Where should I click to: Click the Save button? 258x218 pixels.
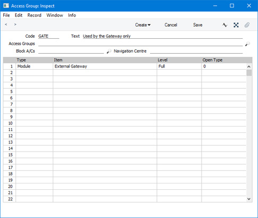pos(198,25)
